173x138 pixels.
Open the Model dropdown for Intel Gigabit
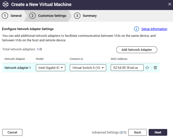(x=50, y=68)
